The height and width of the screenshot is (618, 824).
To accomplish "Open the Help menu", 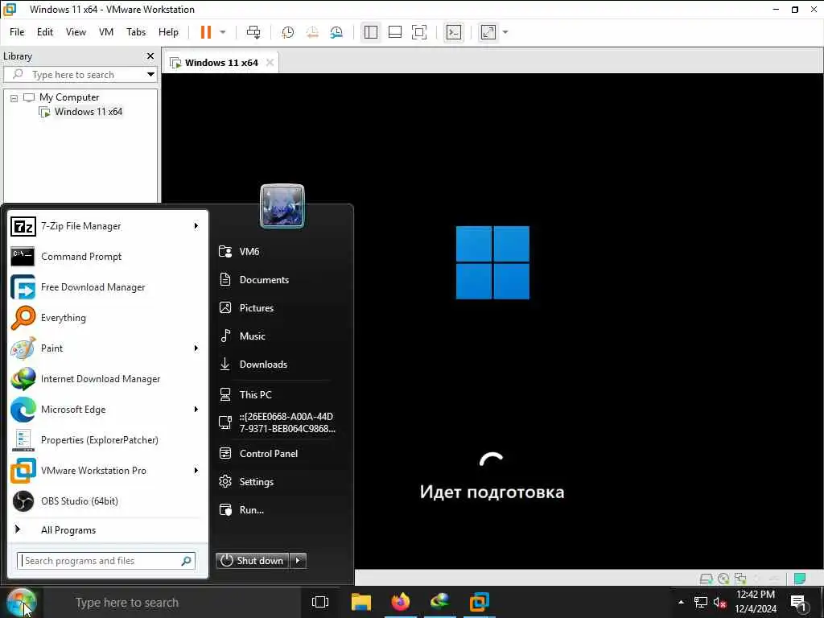I will pos(169,32).
